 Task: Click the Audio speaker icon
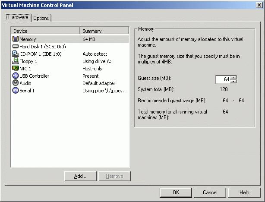coord(16,83)
